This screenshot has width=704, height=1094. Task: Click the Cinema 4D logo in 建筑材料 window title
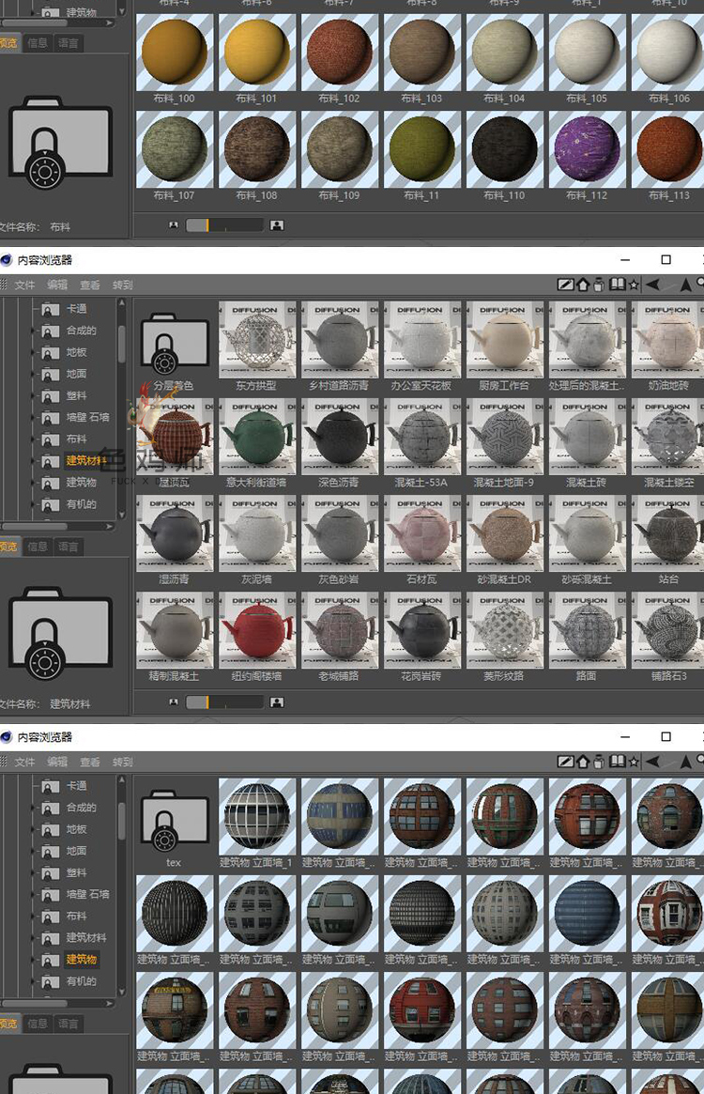[x=7, y=260]
